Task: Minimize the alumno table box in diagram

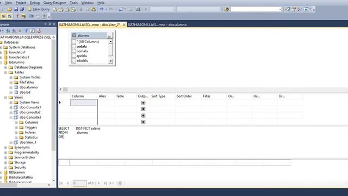Action: tap(109, 35)
